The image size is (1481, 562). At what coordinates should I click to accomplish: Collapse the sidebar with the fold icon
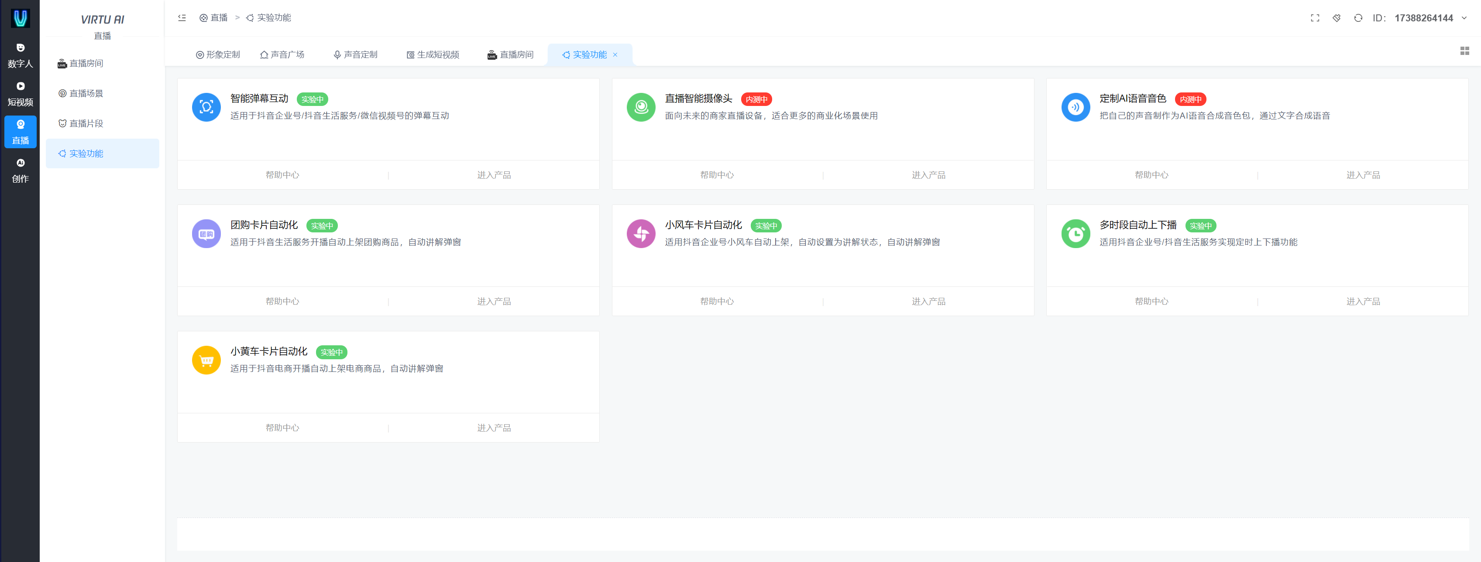182,18
